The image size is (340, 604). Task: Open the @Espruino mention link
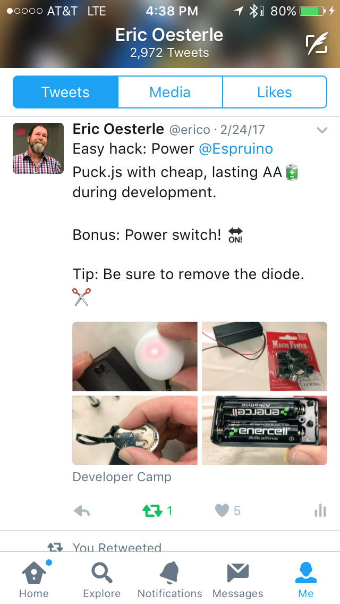[x=236, y=149]
